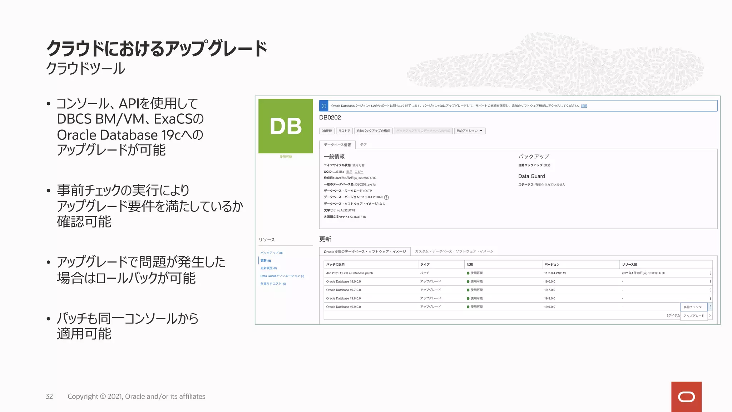Switch to the タグ tab

point(363,144)
